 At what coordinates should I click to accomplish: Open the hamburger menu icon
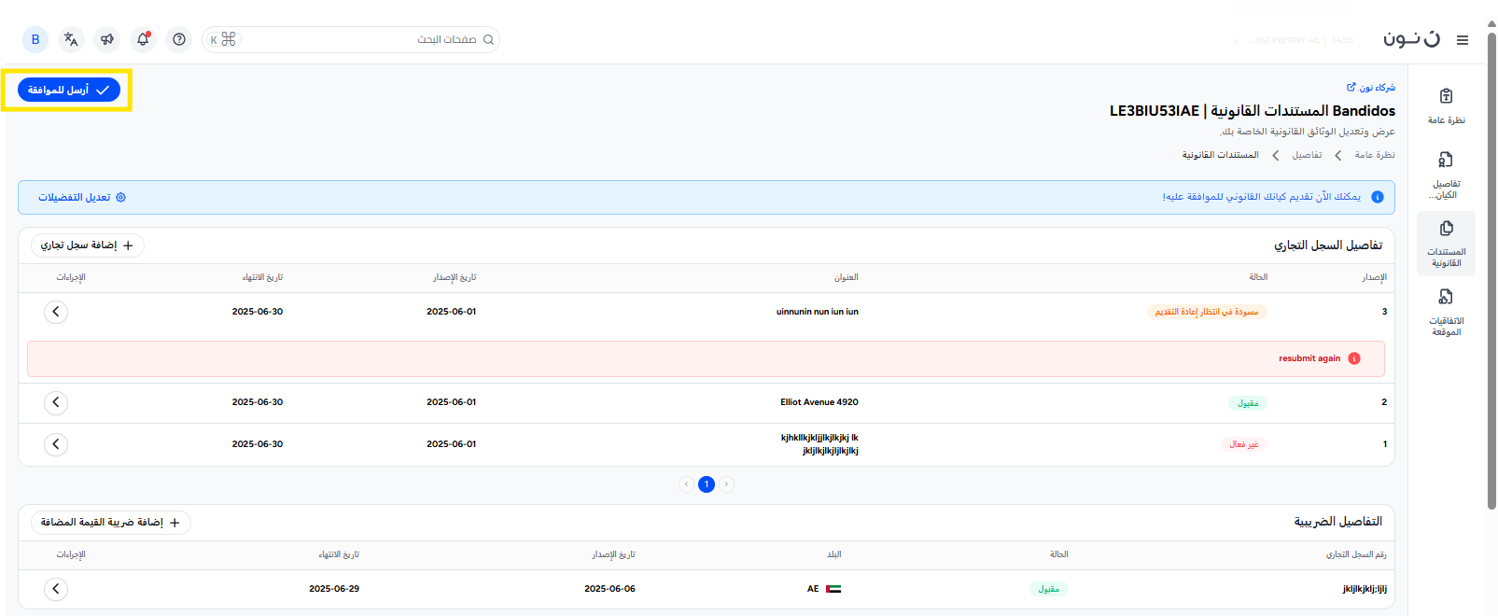click(1463, 40)
